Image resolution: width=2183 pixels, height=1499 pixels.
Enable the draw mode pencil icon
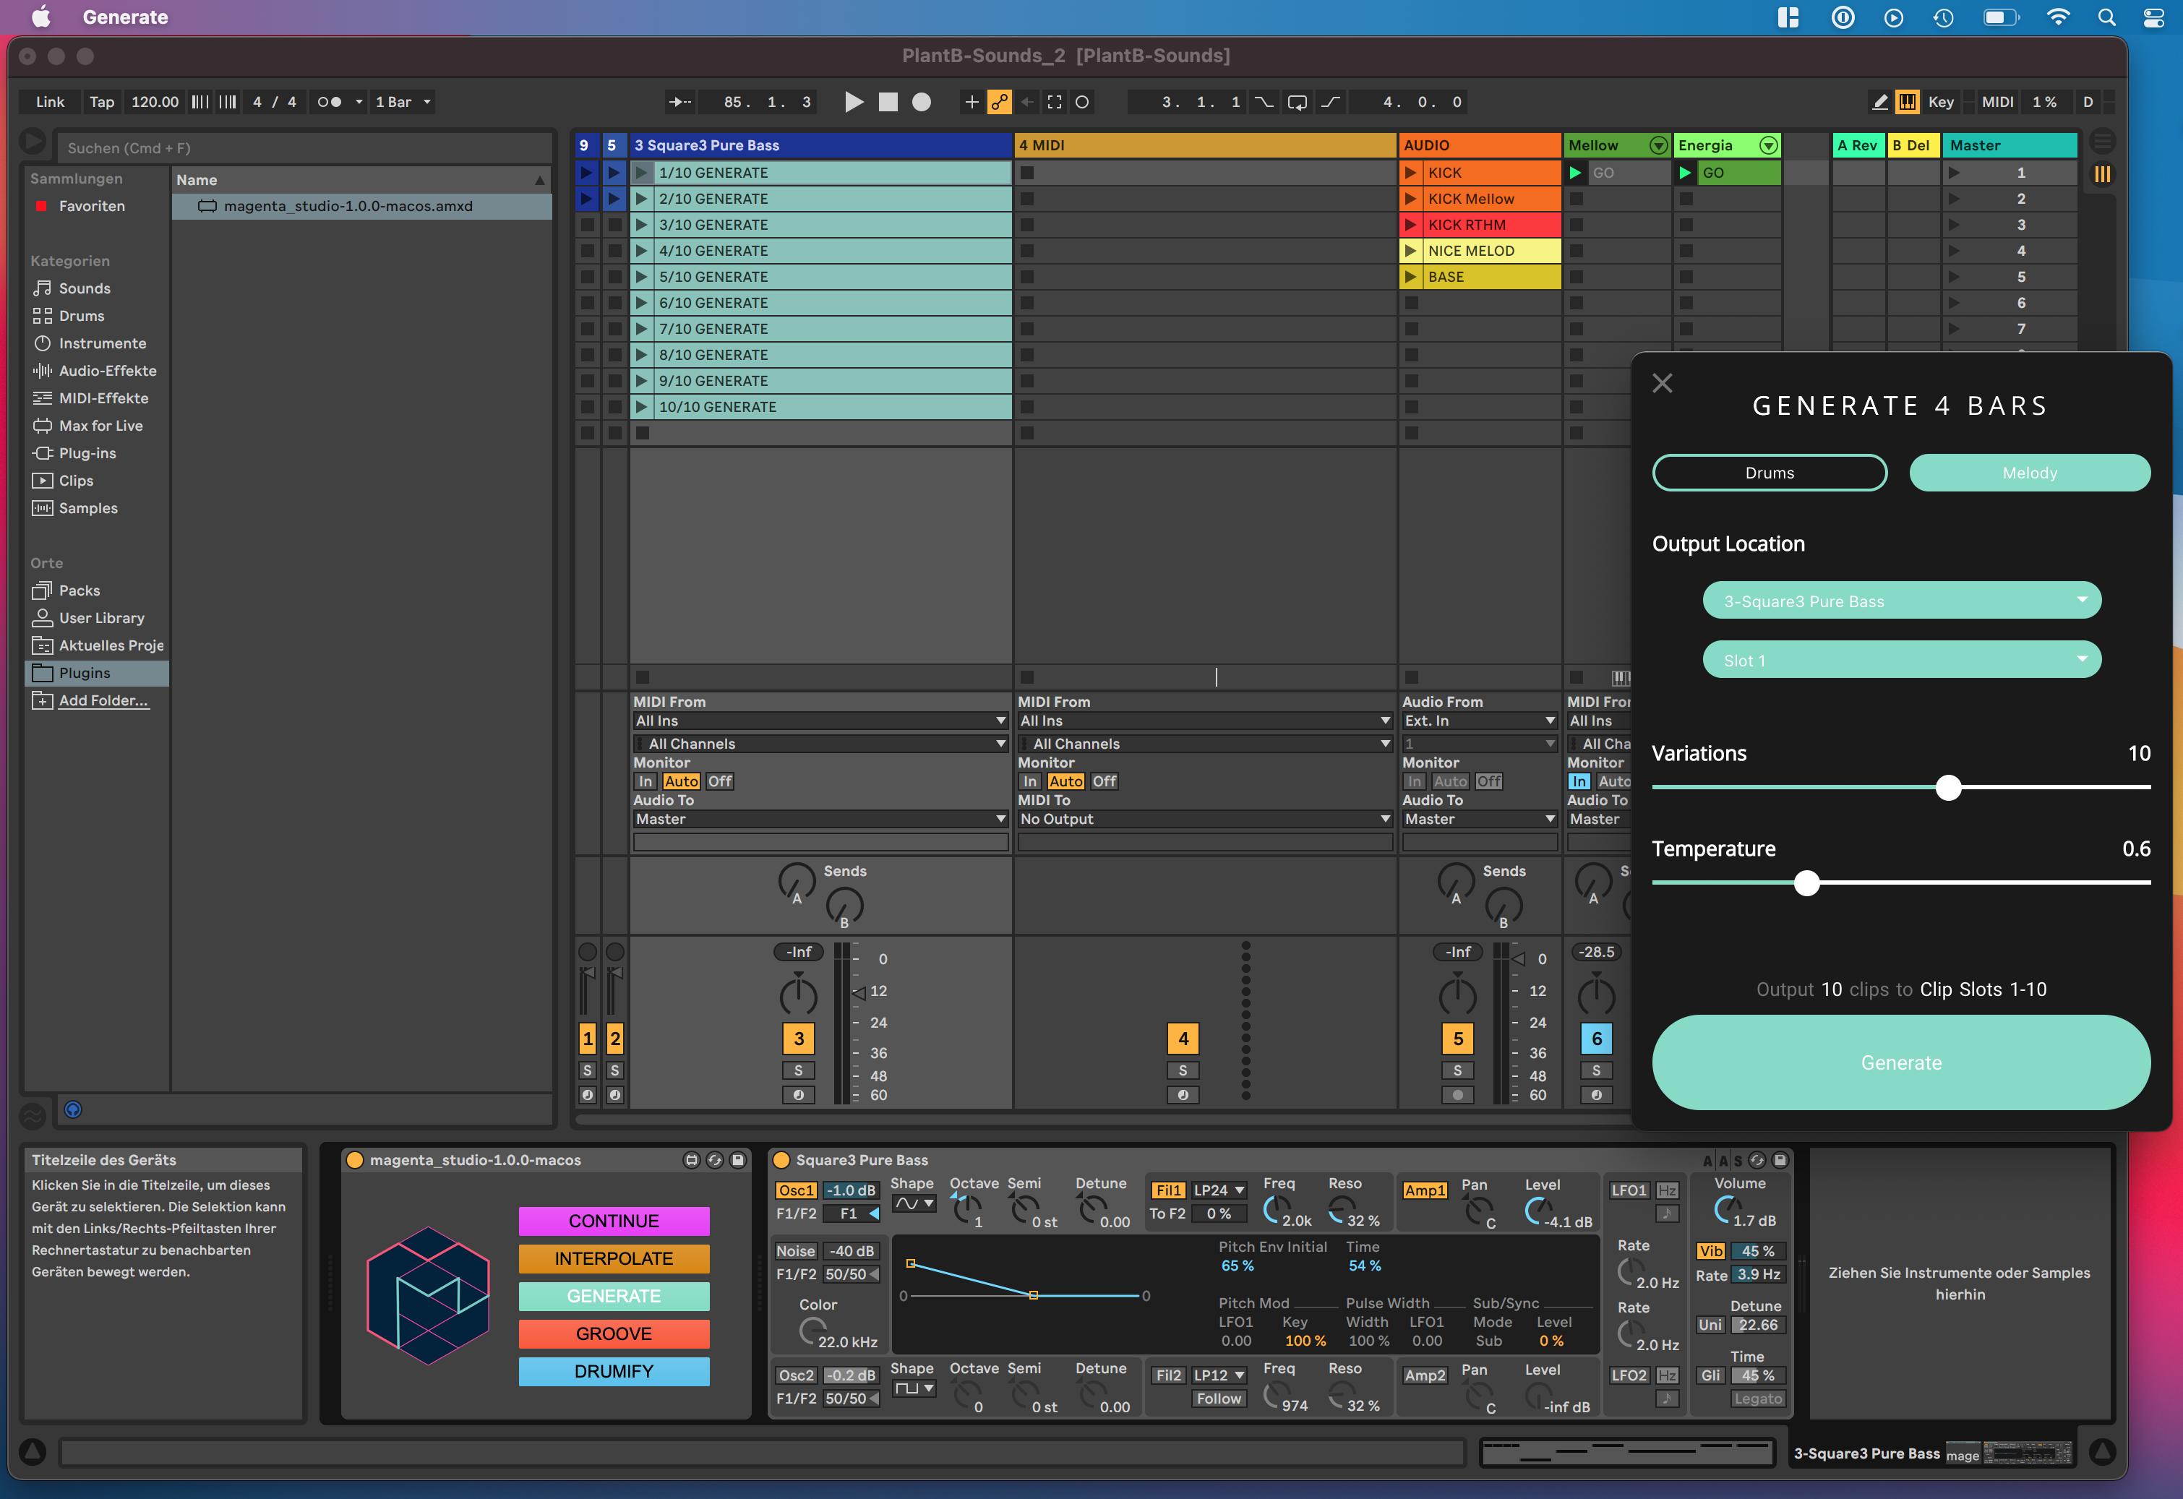pos(1879,103)
